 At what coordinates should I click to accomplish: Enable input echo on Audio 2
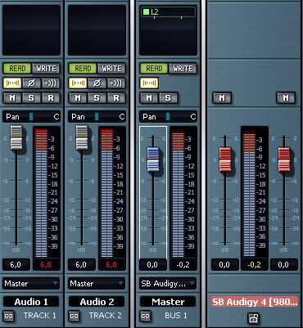coord(116,83)
